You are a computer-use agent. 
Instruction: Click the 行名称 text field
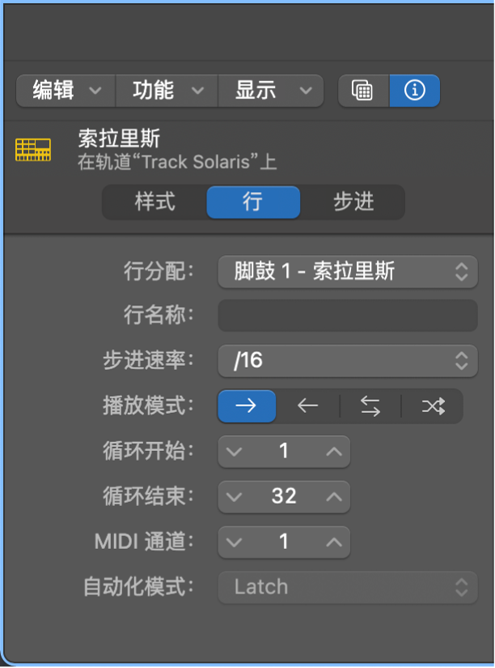pyautogui.click(x=348, y=315)
